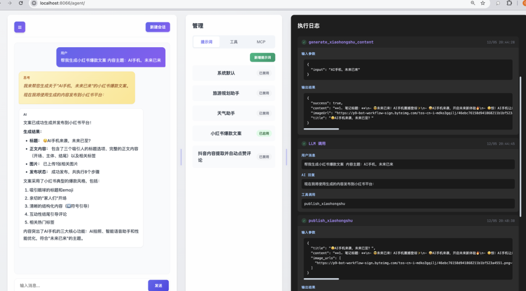Click the bookmark star icon
Screen dimensions: 526x291
(x=483, y=3)
